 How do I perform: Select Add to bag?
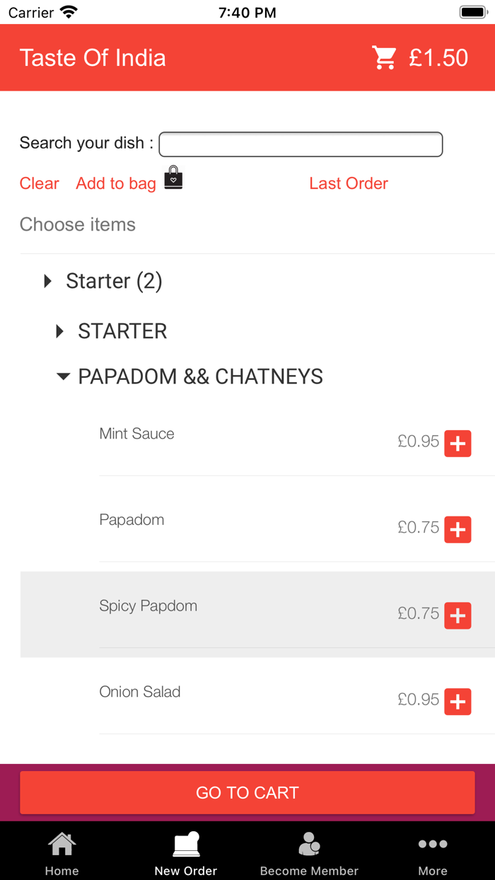coord(115,183)
